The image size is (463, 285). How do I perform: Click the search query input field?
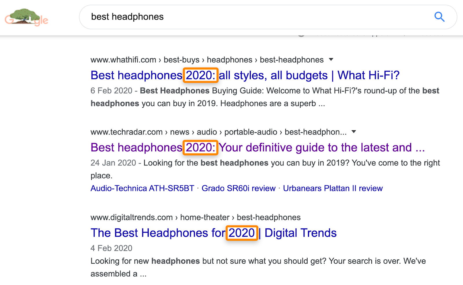pyautogui.click(x=260, y=17)
